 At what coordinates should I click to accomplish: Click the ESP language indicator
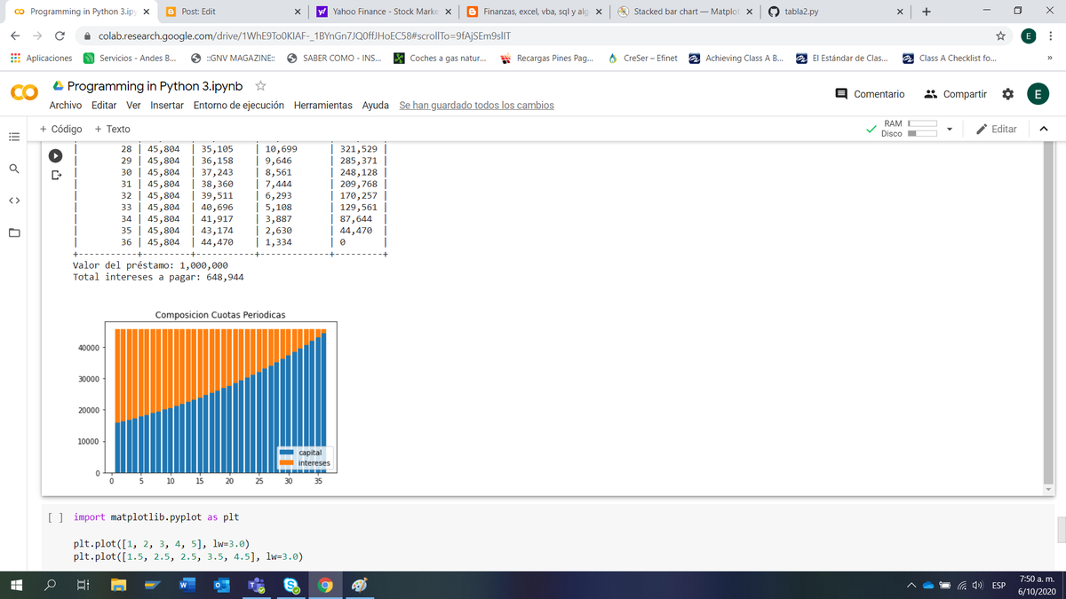(x=998, y=585)
